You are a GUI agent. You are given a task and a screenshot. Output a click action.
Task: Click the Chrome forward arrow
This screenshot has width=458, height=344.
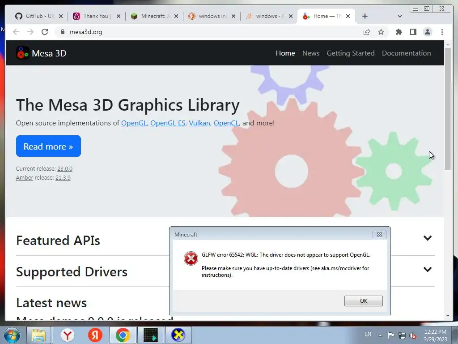30,32
